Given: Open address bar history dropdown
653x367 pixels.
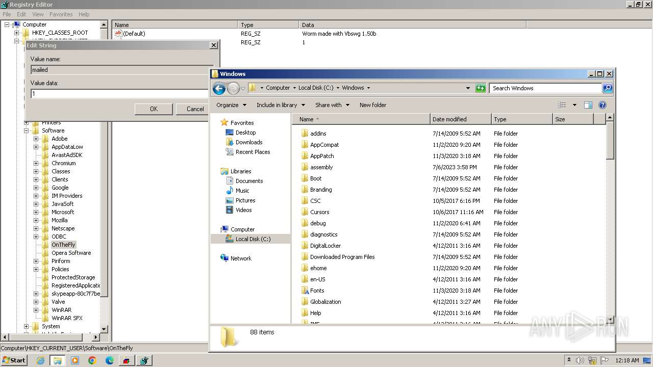Looking at the screenshot, I should (468, 88).
